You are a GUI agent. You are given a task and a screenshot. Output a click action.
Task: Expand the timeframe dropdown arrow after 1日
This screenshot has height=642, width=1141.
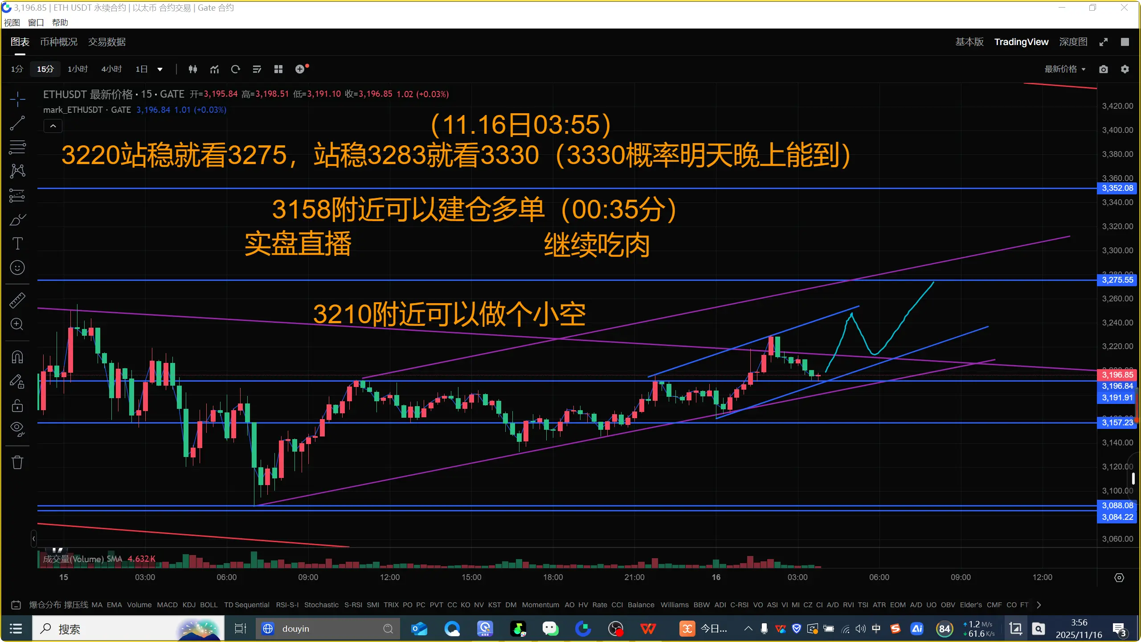(160, 69)
